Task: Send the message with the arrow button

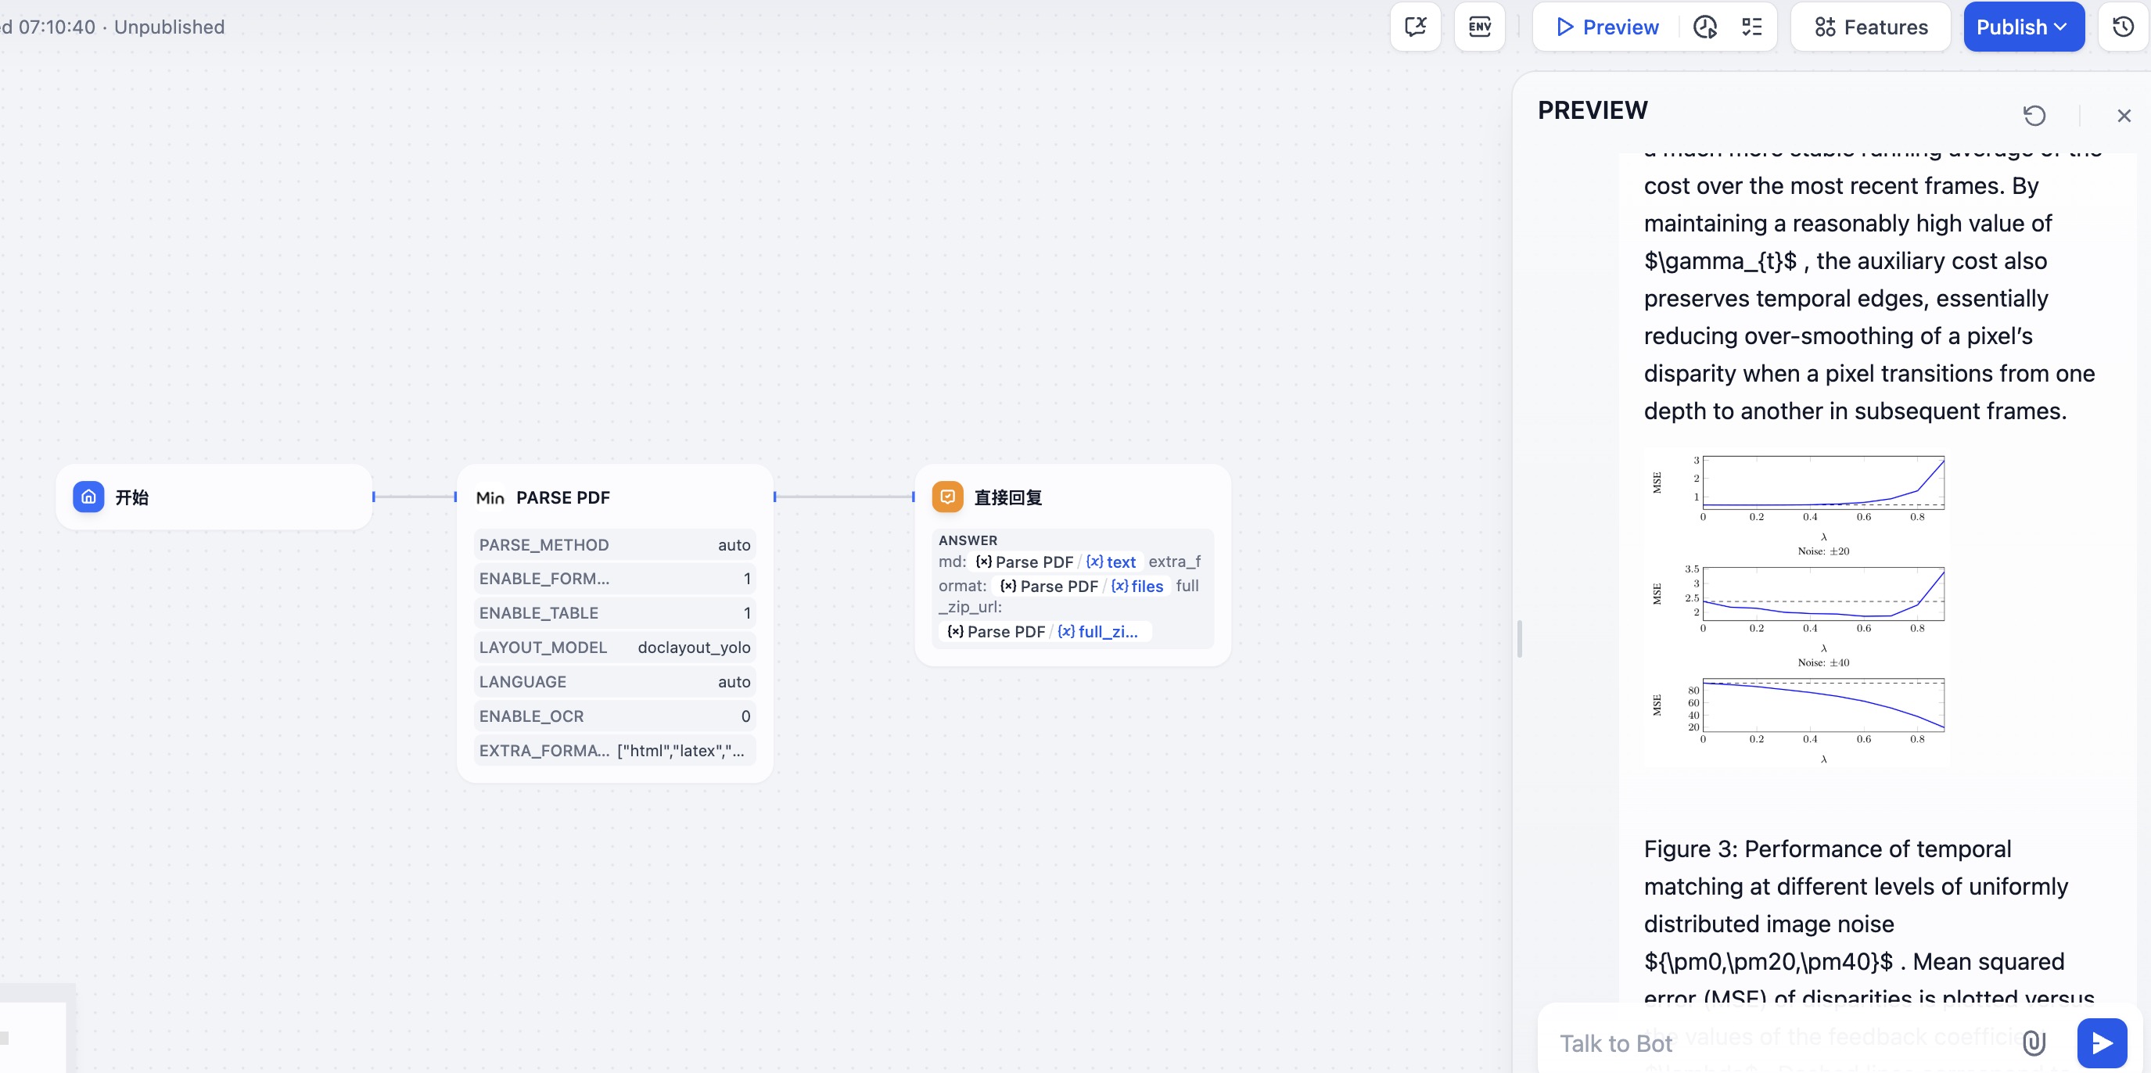Action: pos(2101,1042)
